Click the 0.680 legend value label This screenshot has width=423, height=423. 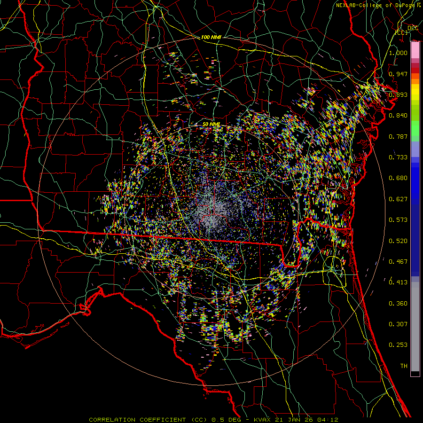[x=398, y=178]
